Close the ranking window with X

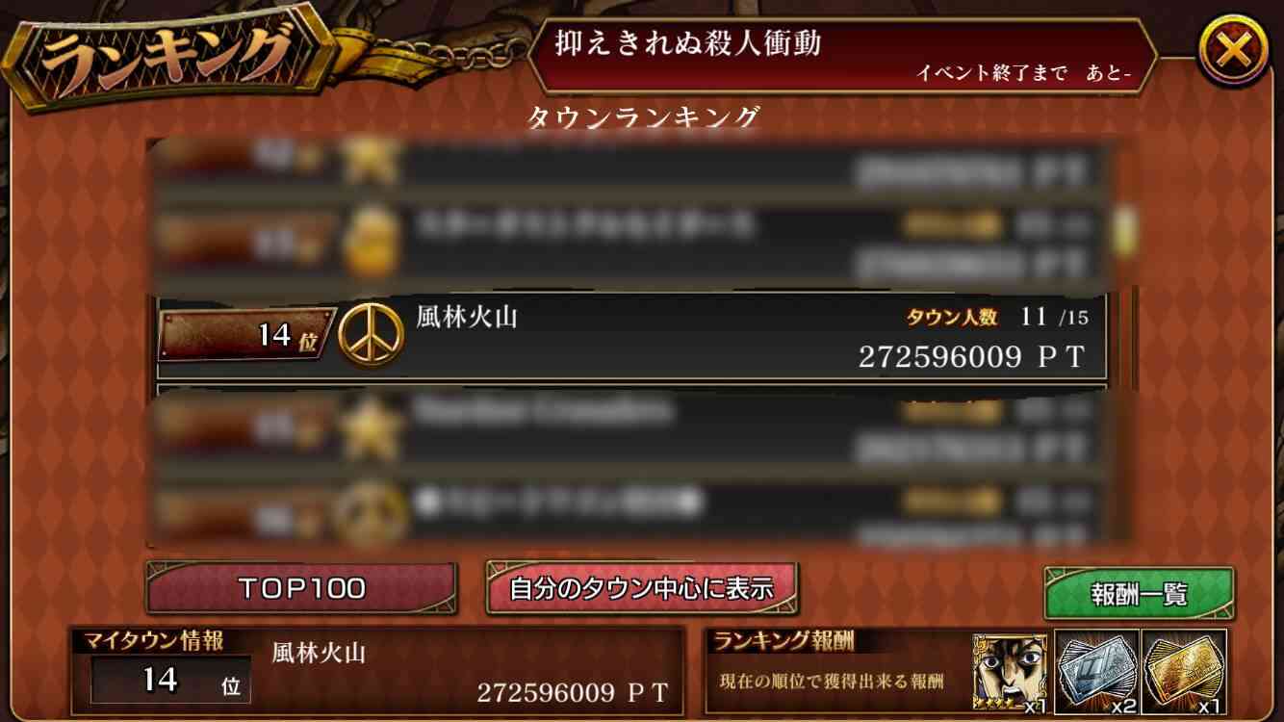[x=1233, y=52]
